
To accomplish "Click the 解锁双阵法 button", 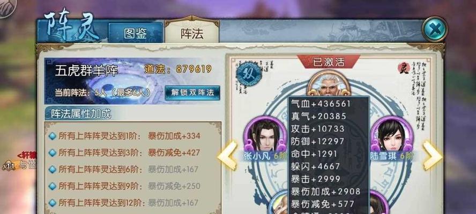I will click(192, 93).
